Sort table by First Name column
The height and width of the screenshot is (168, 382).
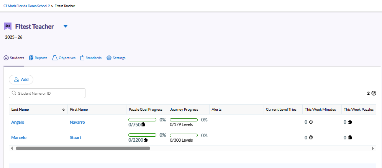click(79, 110)
